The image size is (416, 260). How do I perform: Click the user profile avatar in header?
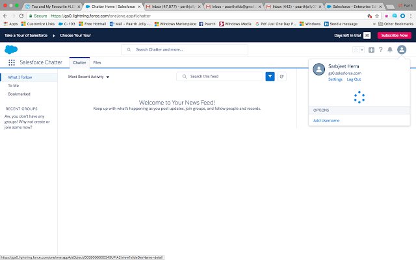pos(402,49)
